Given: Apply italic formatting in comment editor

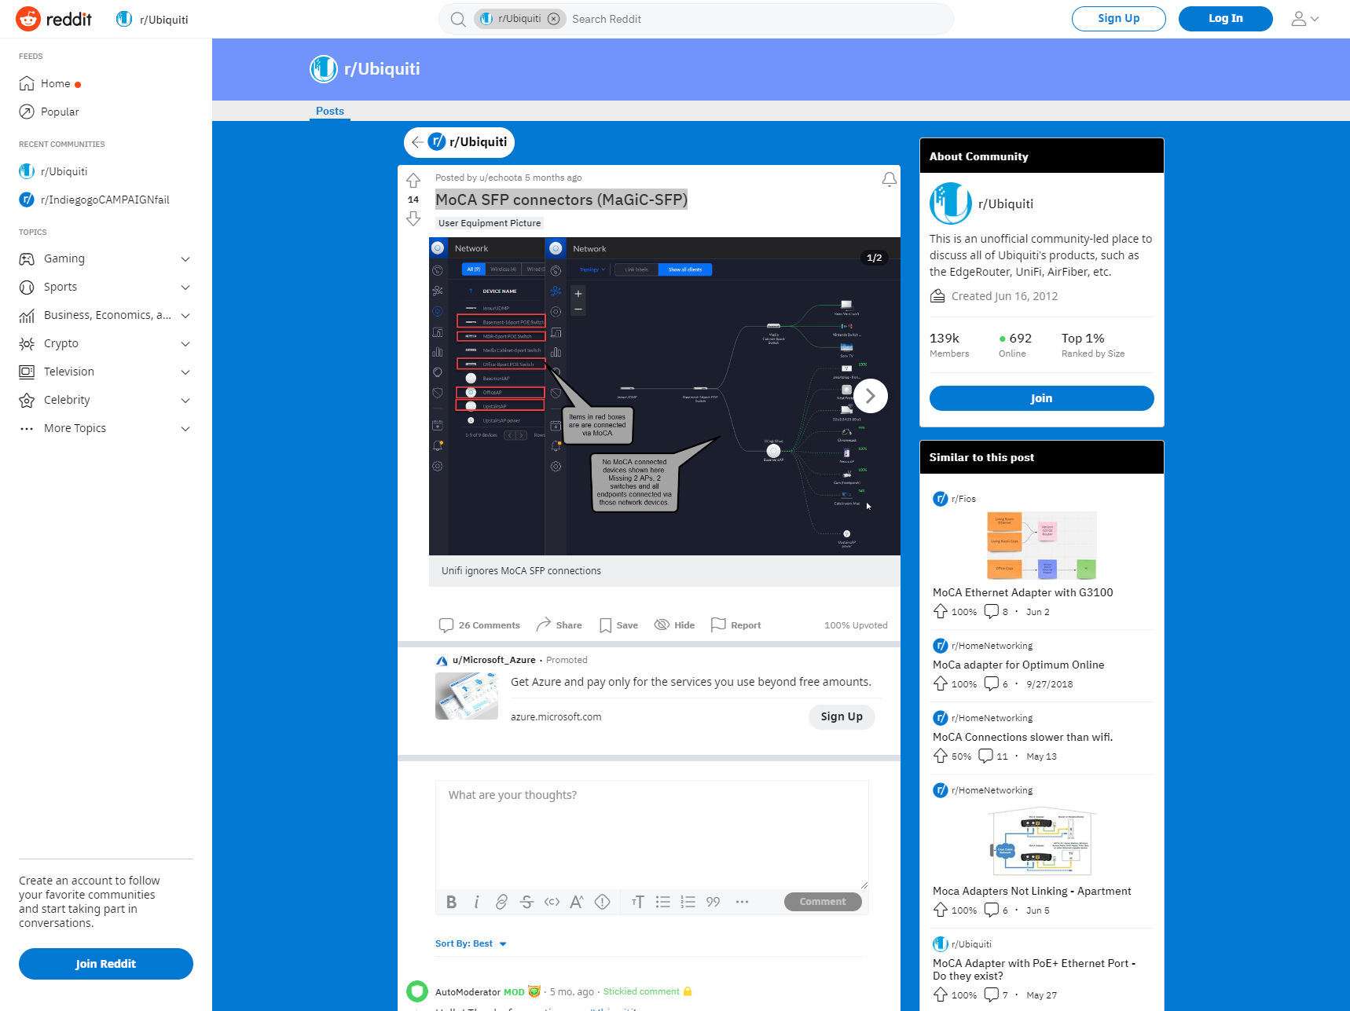Looking at the screenshot, I should pos(476,902).
